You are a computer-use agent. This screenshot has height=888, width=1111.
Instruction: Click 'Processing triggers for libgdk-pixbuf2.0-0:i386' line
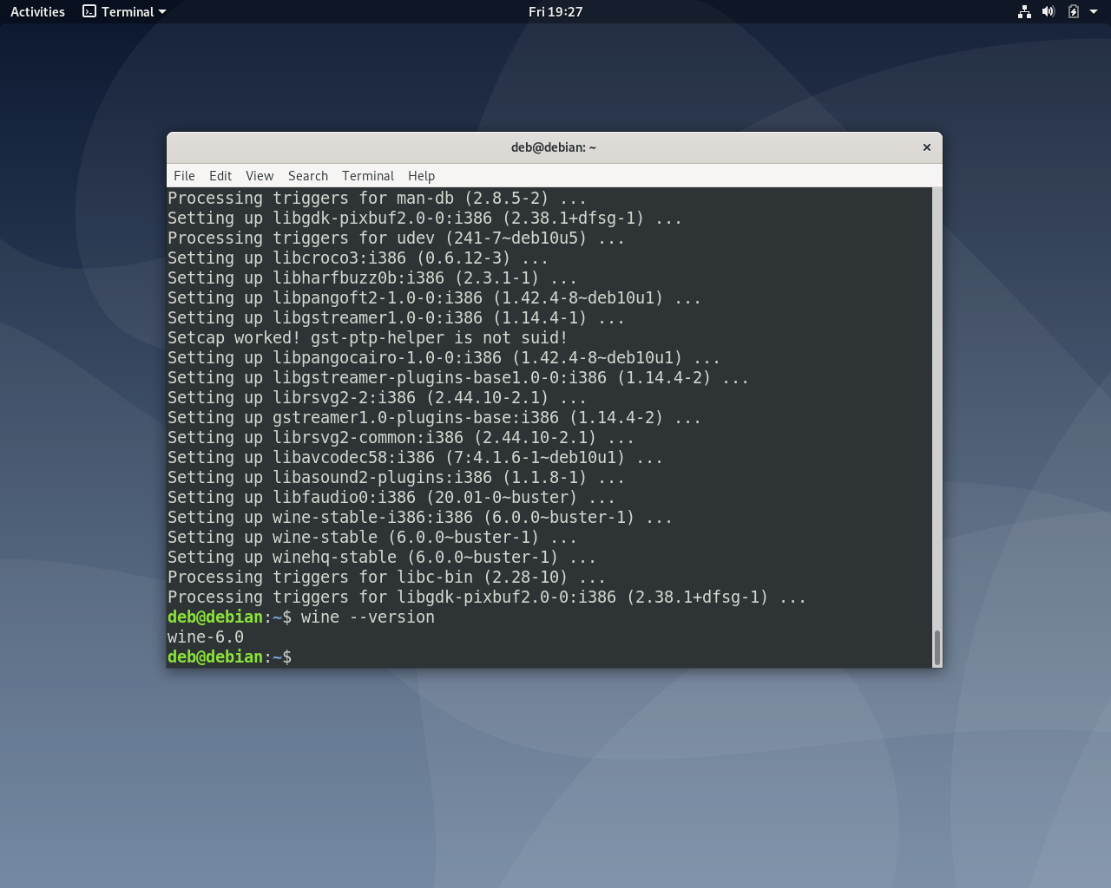coord(487,597)
